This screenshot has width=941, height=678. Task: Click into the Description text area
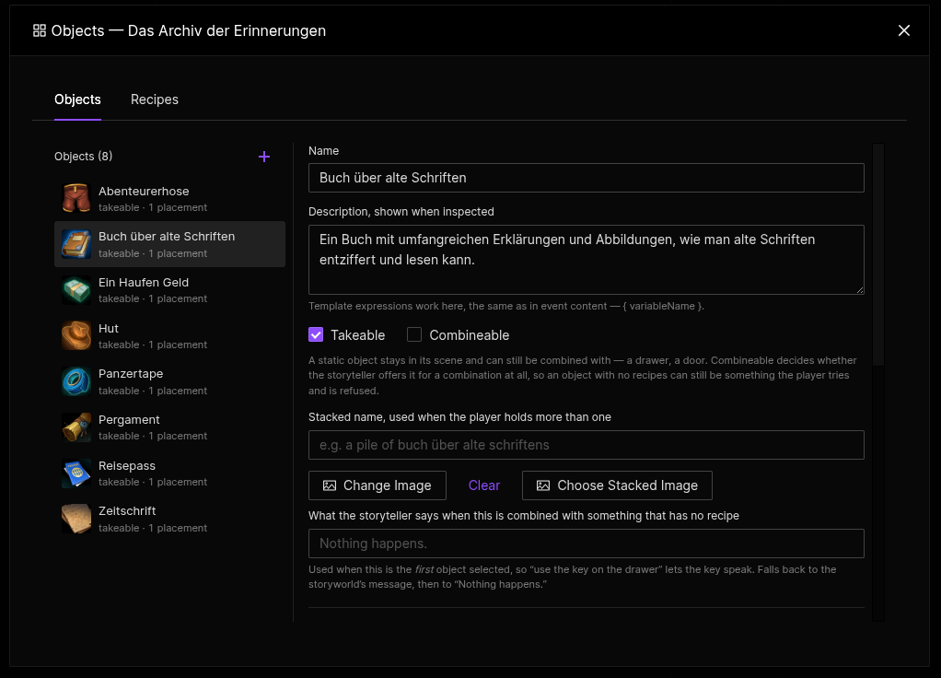pyautogui.click(x=587, y=260)
